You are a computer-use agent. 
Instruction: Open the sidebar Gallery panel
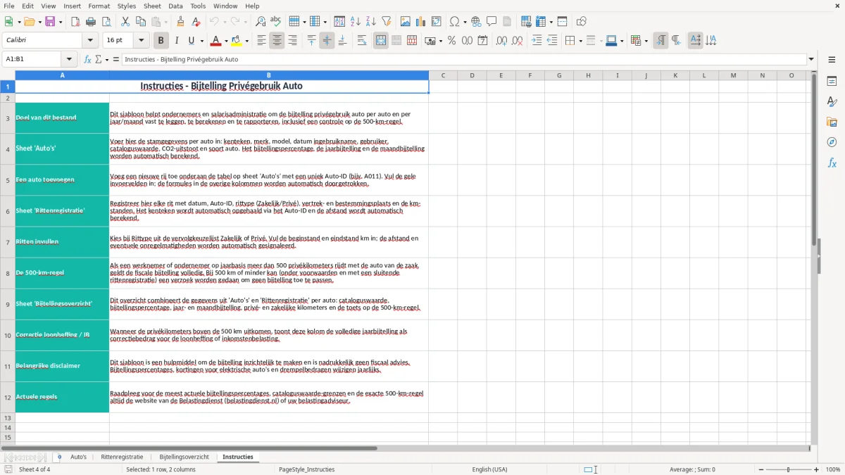point(832,122)
